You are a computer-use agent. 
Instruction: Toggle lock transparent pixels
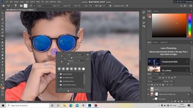tap(152, 85)
